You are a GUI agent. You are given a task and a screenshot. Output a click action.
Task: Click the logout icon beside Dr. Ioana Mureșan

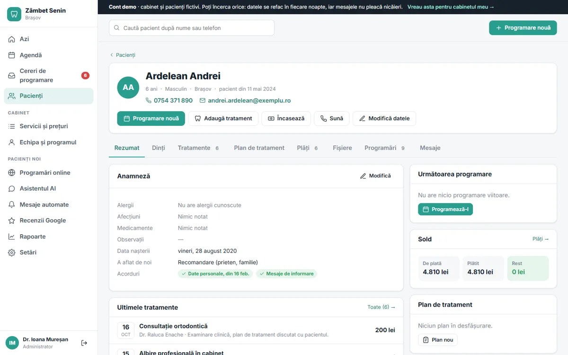(x=84, y=343)
